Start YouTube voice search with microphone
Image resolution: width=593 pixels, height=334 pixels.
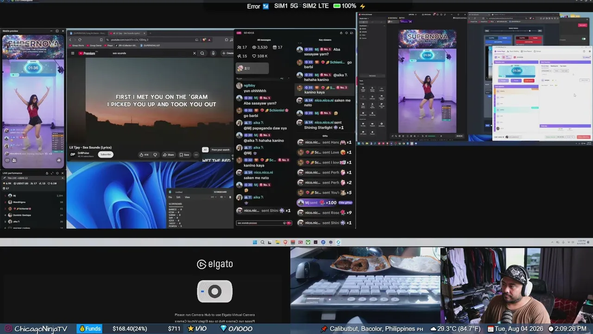click(x=213, y=53)
